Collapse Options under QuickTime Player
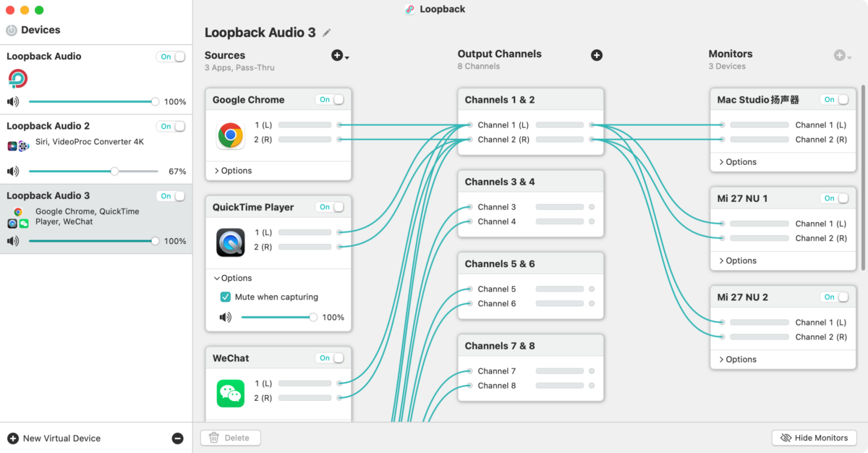868x453 pixels. pos(233,278)
